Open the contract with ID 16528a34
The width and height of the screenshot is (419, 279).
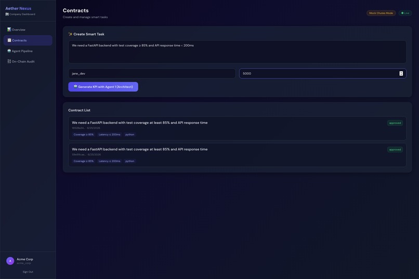point(237,128)
